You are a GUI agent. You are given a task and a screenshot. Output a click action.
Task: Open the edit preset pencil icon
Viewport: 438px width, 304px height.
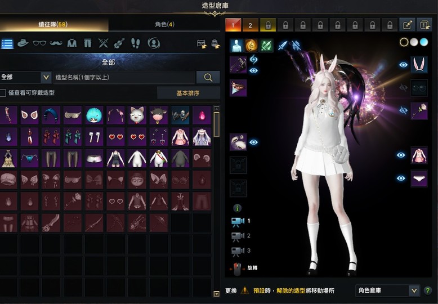tap(407, 25)
